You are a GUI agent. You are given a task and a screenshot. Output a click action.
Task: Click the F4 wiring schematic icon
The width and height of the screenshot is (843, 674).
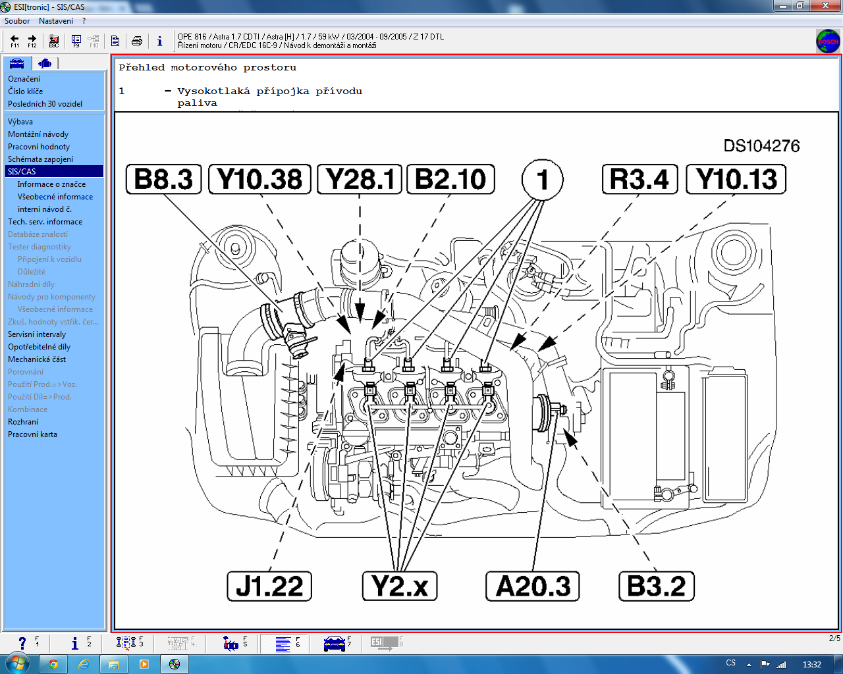pyautogui.click(x=178, y=643)
